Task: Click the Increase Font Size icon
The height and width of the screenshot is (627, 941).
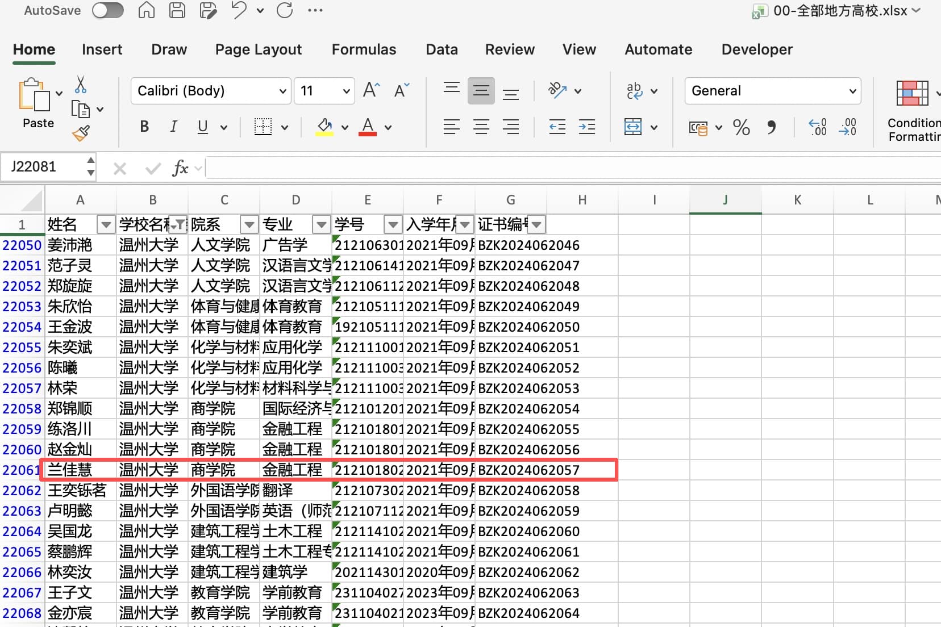Action: pos(371,90)
